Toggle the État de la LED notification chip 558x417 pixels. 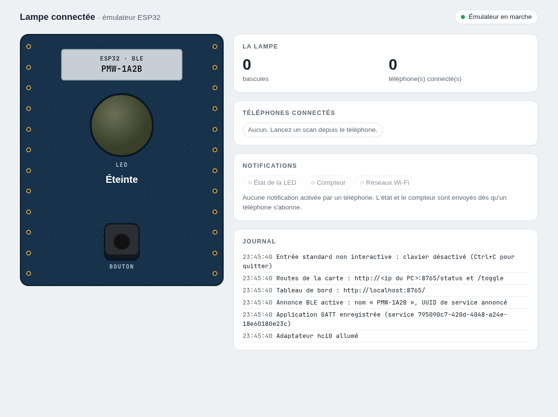(272, 183)
